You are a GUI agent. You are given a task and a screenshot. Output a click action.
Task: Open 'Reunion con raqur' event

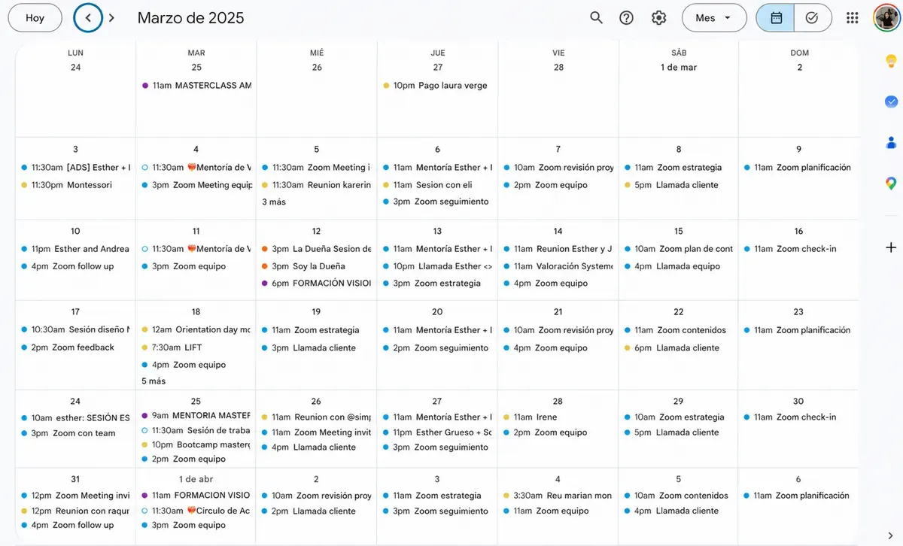(76, 511)
